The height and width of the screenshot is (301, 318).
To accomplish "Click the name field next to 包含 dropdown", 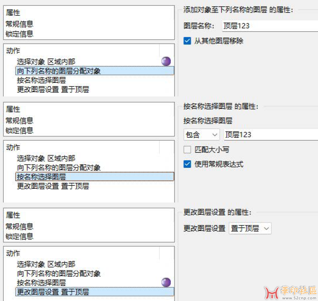I will pos(270,134).
